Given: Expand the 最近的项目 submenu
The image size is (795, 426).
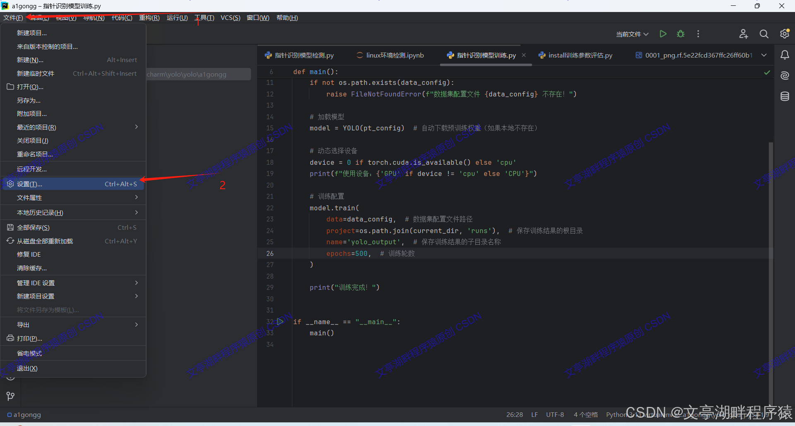Looking at the screenshot, I should coord(73,127).
